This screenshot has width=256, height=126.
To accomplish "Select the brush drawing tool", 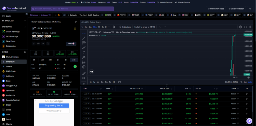I will click(x=84, y=48).
